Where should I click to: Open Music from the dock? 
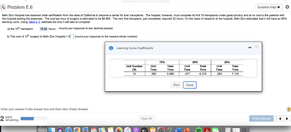(x=128, y=130)
